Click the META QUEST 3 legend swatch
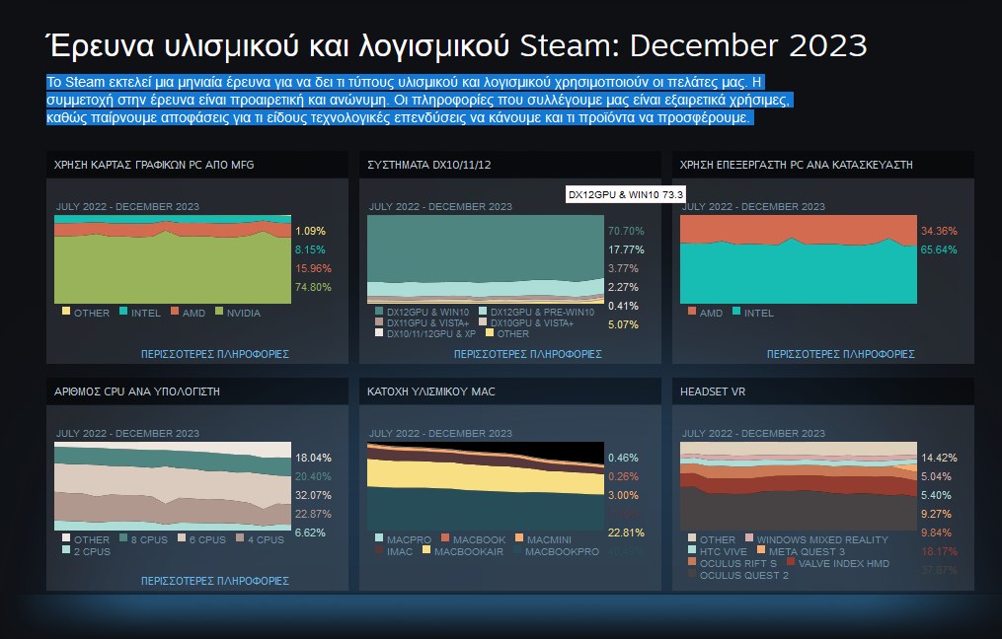The height and width of the screenshot is (639, 1002). 761,549
